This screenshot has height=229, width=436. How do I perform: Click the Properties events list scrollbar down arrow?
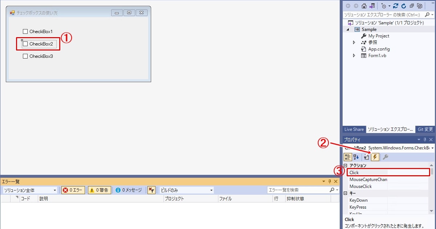(432, 211)
